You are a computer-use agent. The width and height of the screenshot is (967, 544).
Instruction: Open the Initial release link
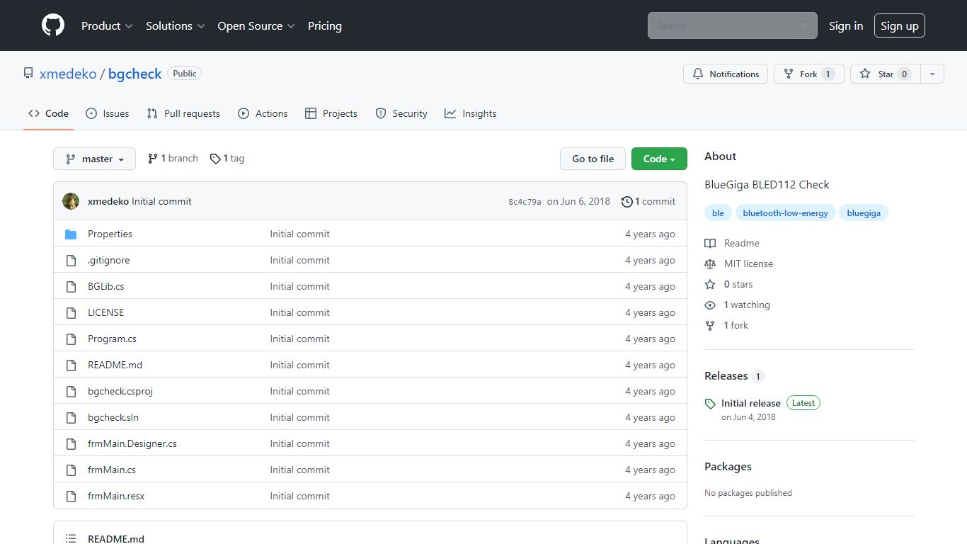(751, 403)
